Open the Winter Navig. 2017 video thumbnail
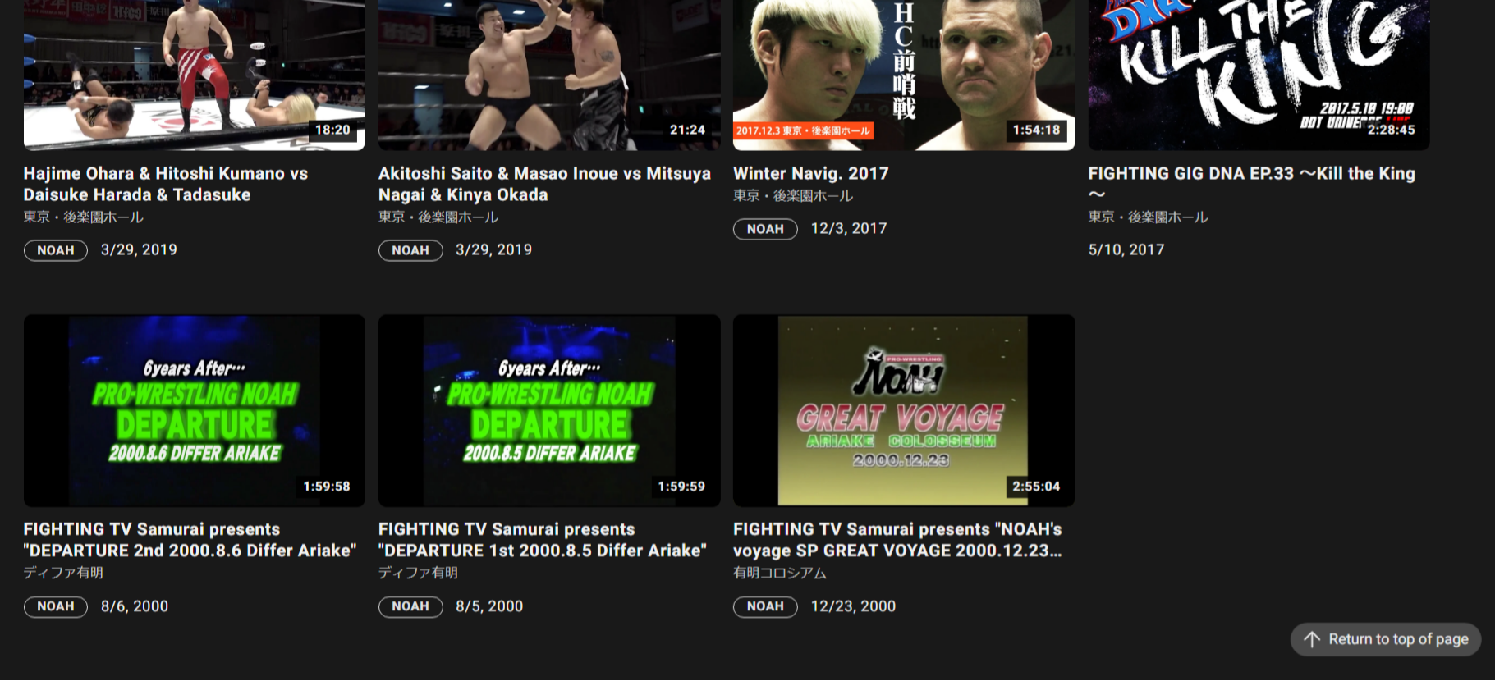 (904, 75)
